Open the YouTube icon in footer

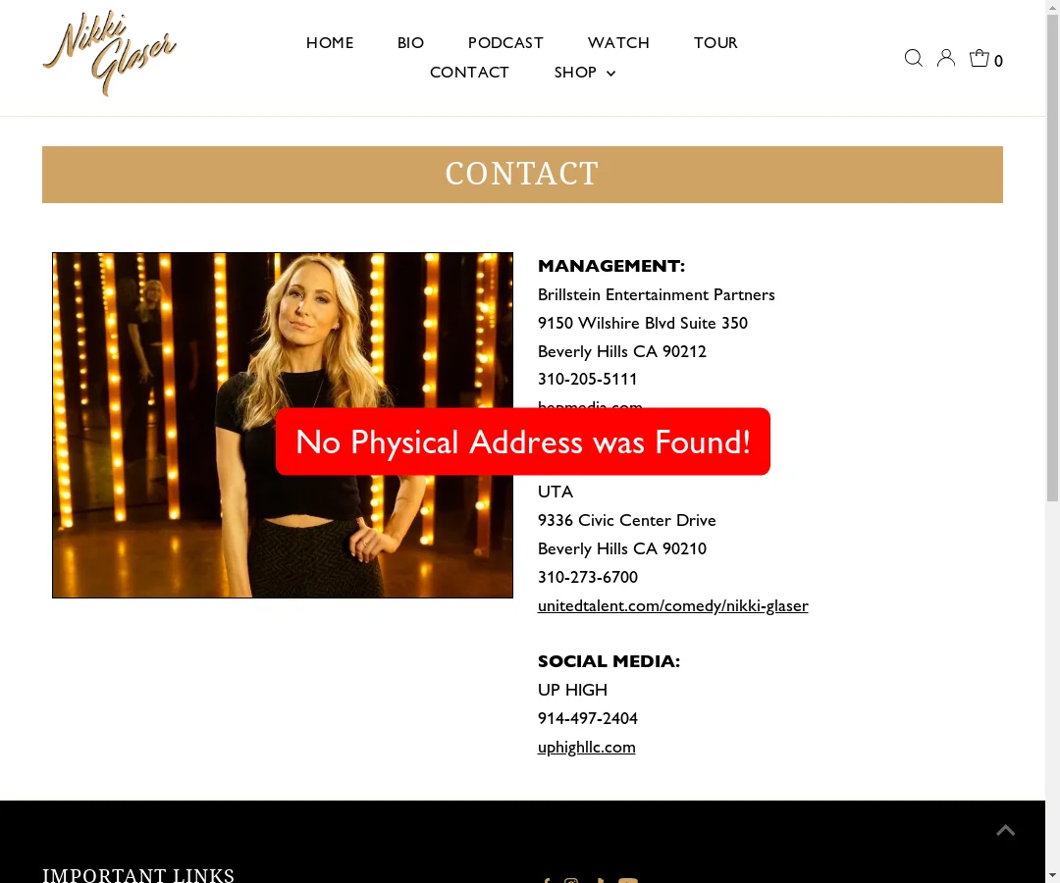click(628, 880)
